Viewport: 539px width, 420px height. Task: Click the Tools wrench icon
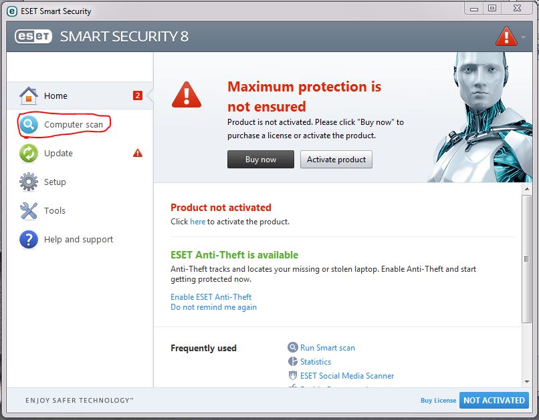pyautogui.click(x=29, y=211)
